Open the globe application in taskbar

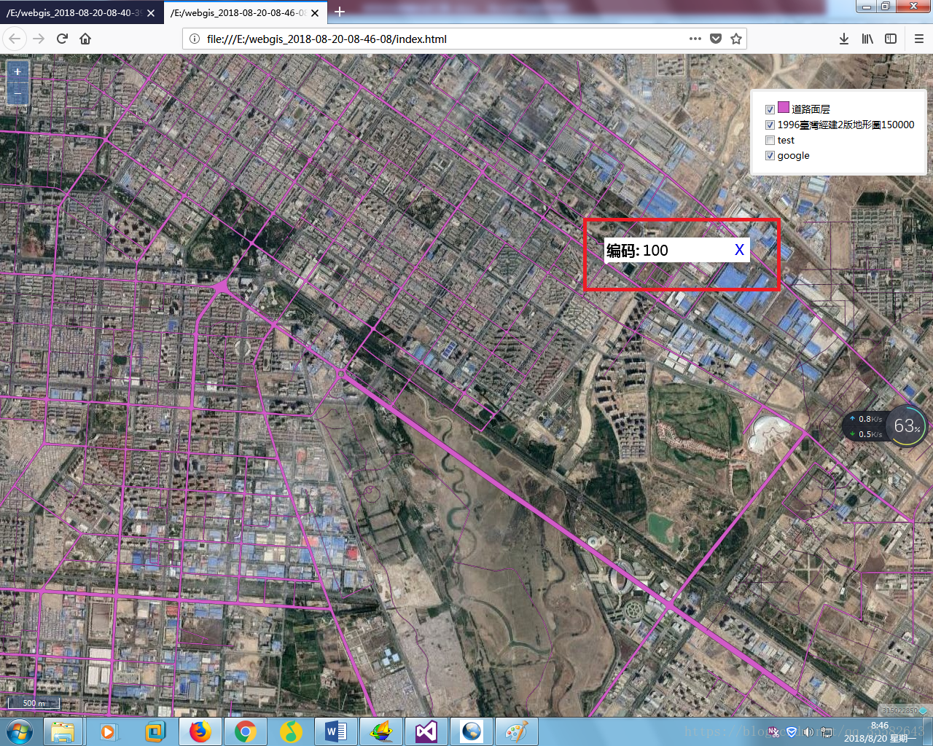tap(472, 731)
